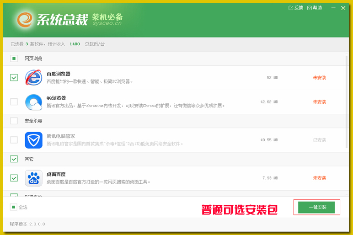The width and height of the screenshot is (353, 235).
Task: Check the 安全杀毒 category checkbox
Action: point(14,121)
